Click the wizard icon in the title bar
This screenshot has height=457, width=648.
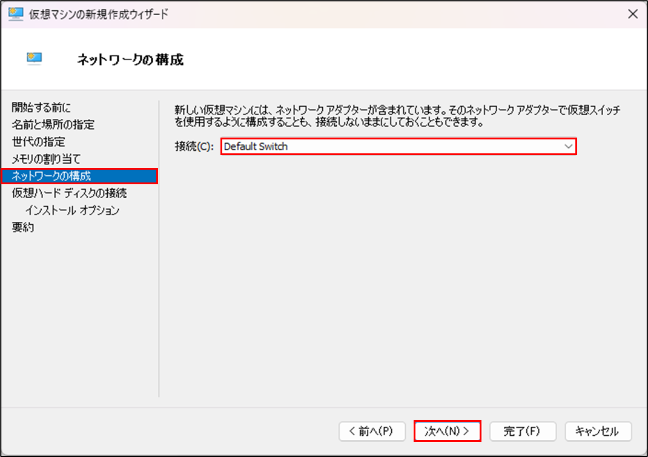pos(16,14)
